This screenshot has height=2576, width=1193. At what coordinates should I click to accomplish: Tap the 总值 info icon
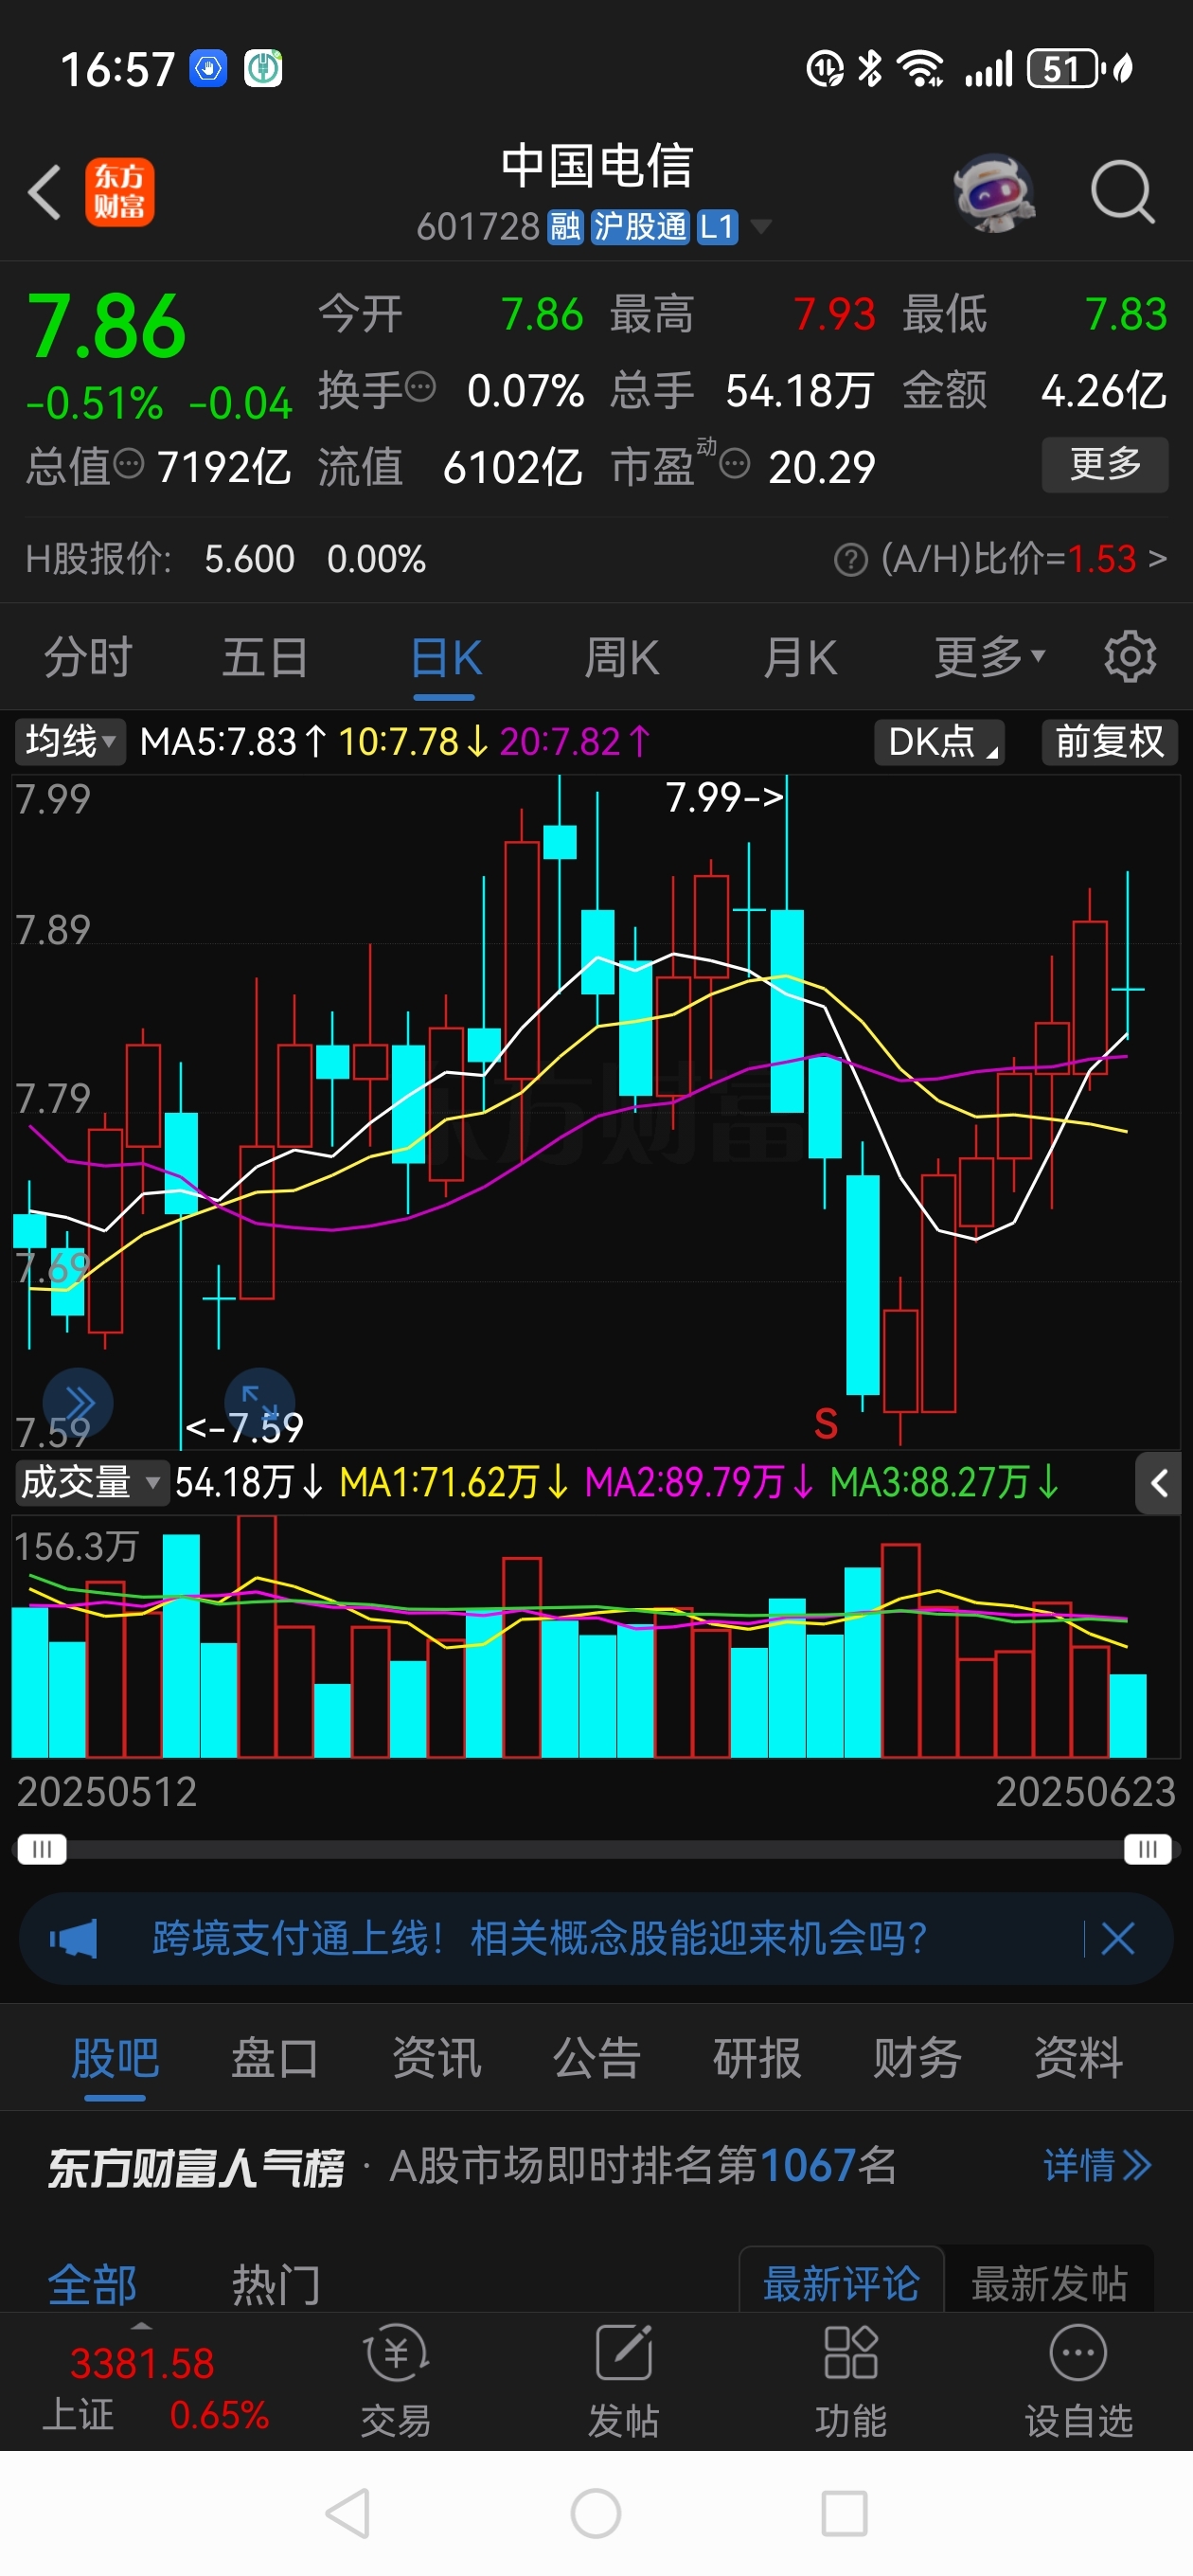click(128, 463)
